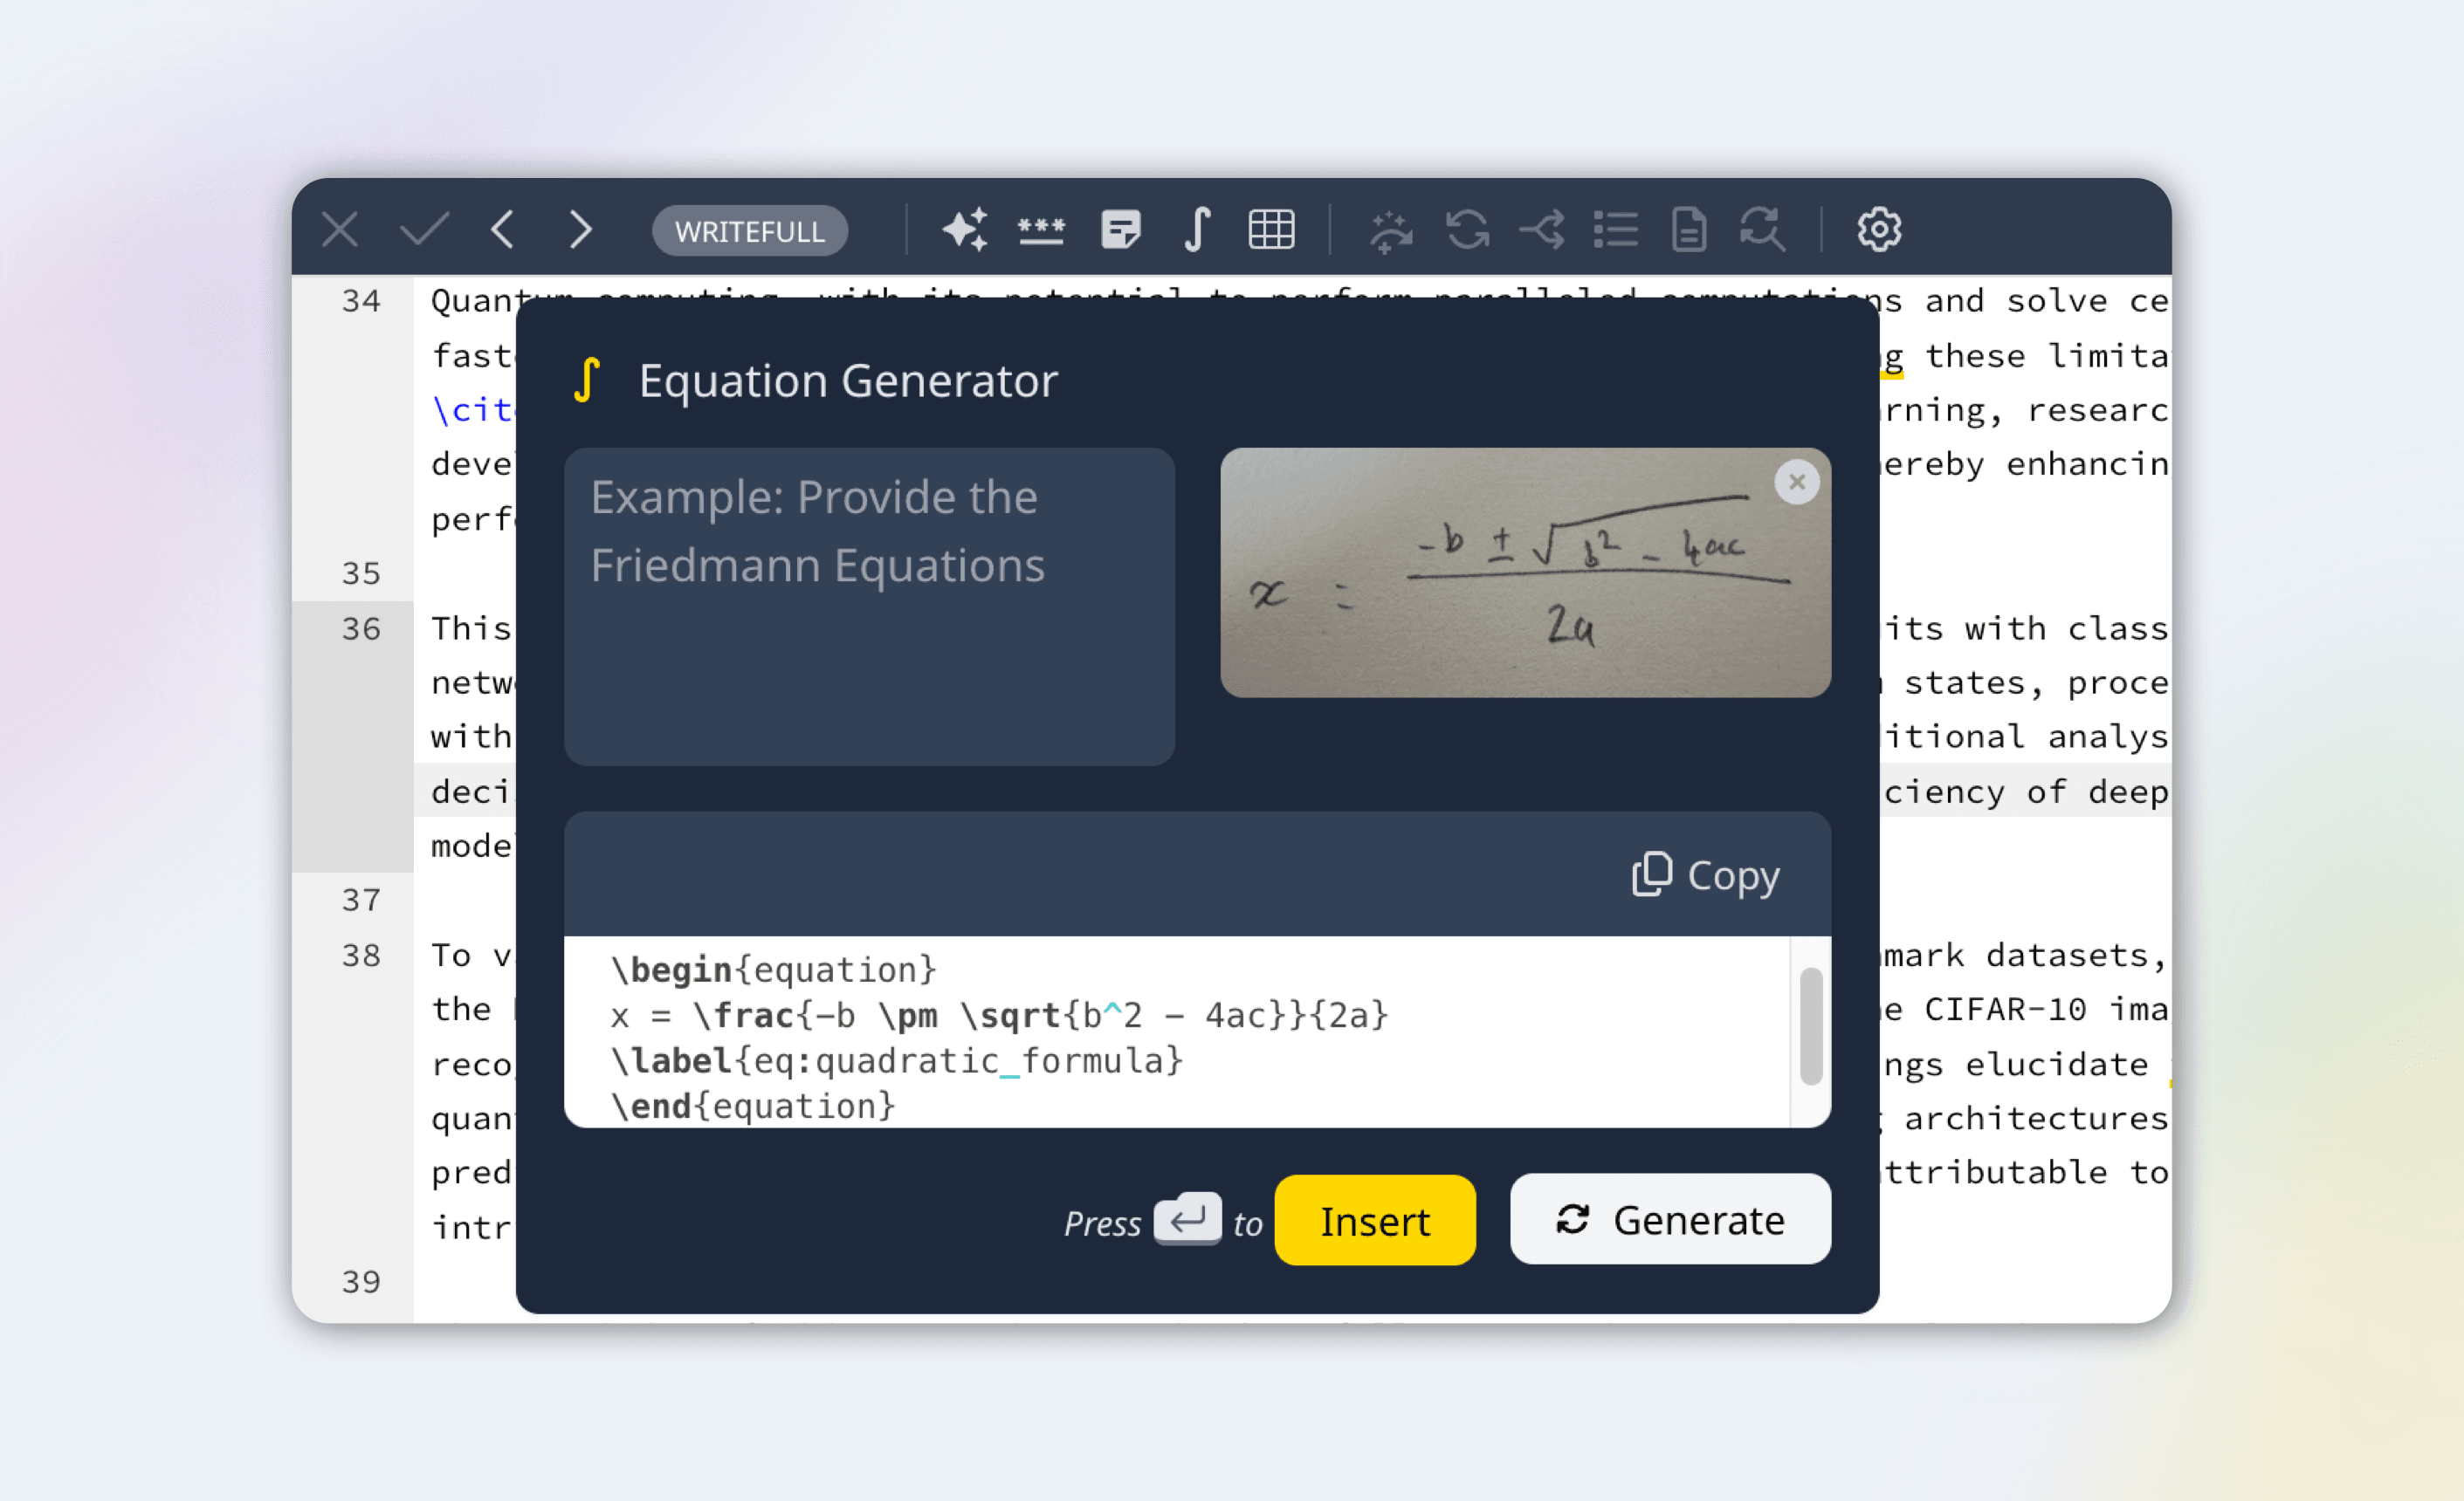This screenshot has width=2464, height=1501.
Task: Open the table generator icon
Action: (x=1271, y=230)
